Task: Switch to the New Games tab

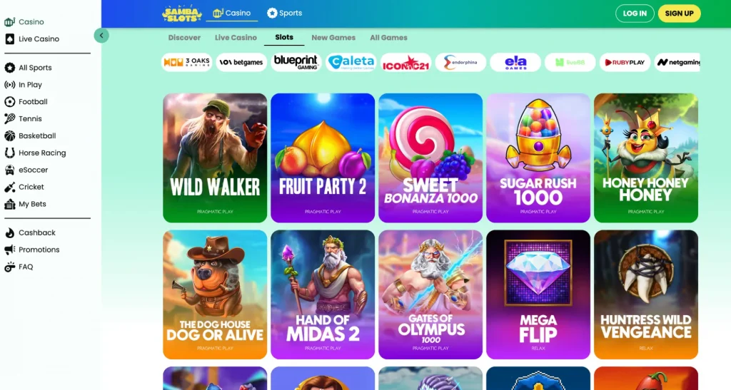Action: point(333,38)
